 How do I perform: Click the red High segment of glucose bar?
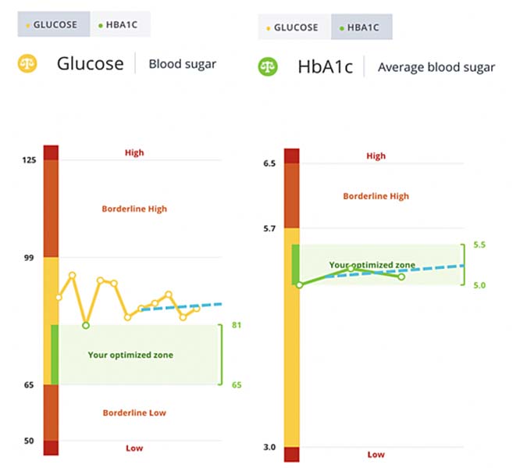point(51,153)
